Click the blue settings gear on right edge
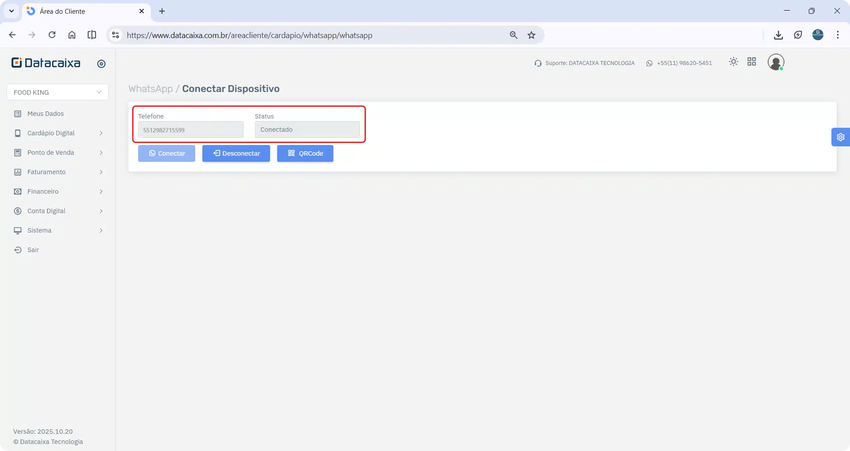 tap(840, 137)
